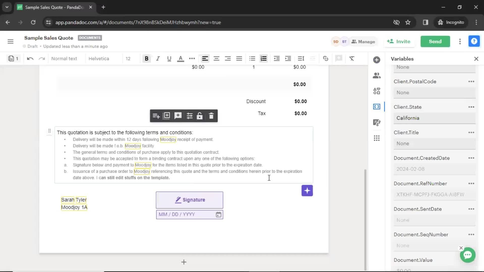484x272 pixels.
Task: Click the Send button to send document
Action: pos(435,42)
